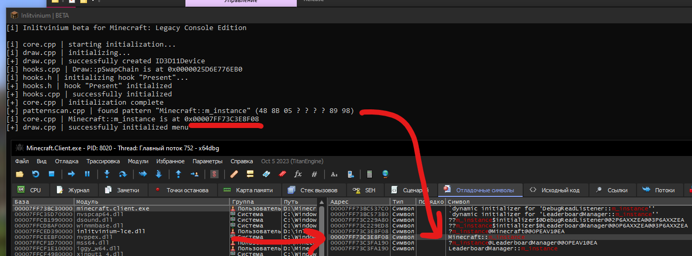
Task: Sort symbols by the Адрес column header
Action: click(x=359, y=202)
